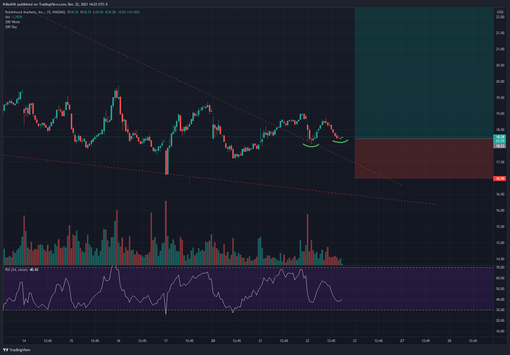Image resolution: width=510 pixels, height=355 pixels.
Task: Click the USD currency label on price axis
Action: (500, 12)
